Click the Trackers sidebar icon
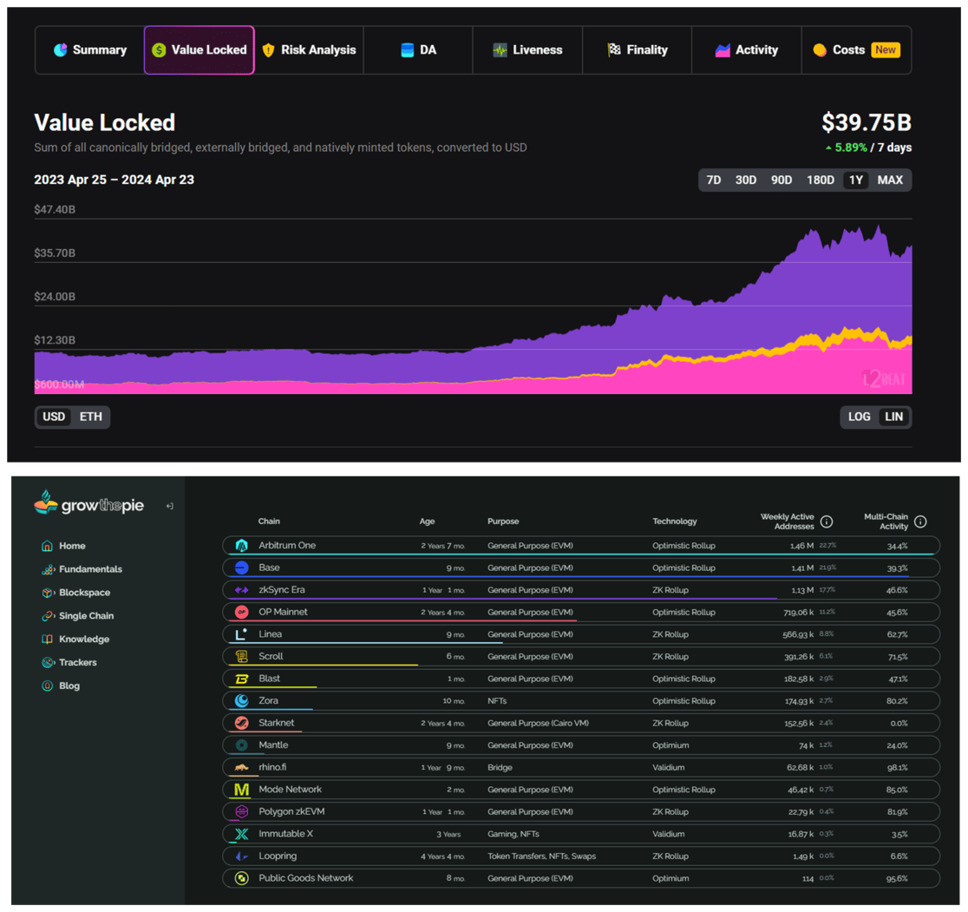 pos(48,663)
